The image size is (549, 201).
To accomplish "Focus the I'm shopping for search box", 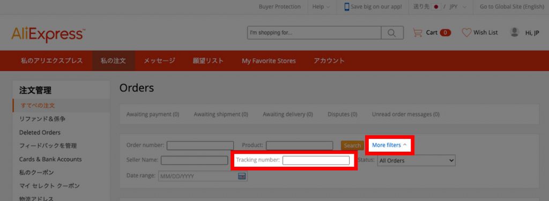I will tap(314, 33).
